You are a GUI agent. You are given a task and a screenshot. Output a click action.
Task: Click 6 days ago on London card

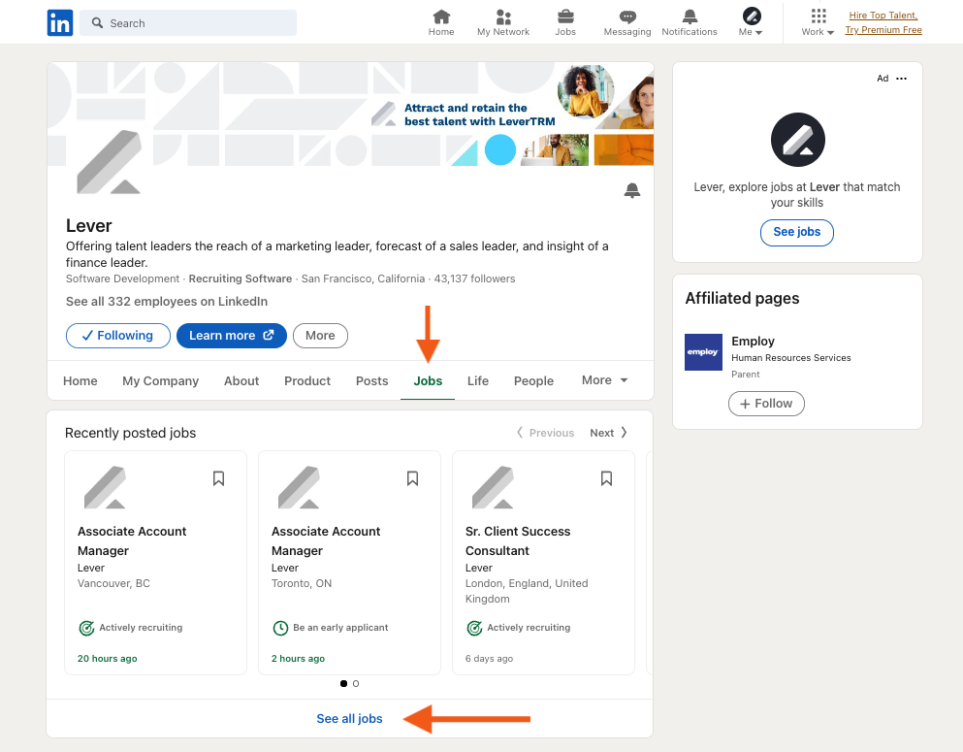(x=489, y=659)
